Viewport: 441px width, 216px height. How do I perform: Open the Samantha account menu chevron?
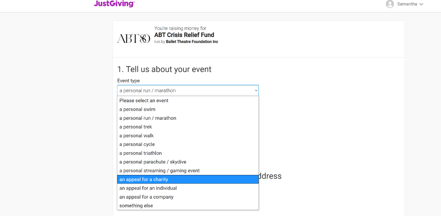click(421, 4)
